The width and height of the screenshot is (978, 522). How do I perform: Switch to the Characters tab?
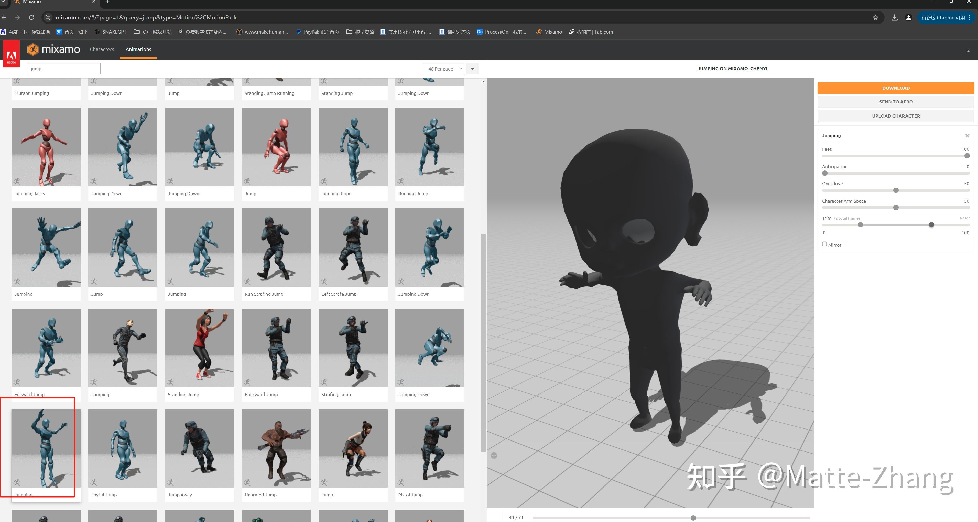pyautogui.click(x=102, y=49)
